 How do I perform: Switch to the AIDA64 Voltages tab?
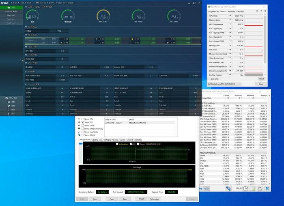[107, 140]
